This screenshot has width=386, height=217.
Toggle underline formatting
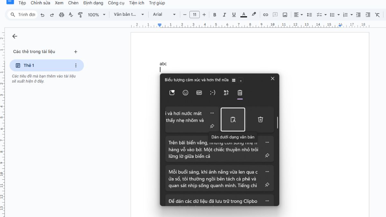click(234, 15)
